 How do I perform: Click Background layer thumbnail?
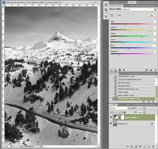coord(115,123)
